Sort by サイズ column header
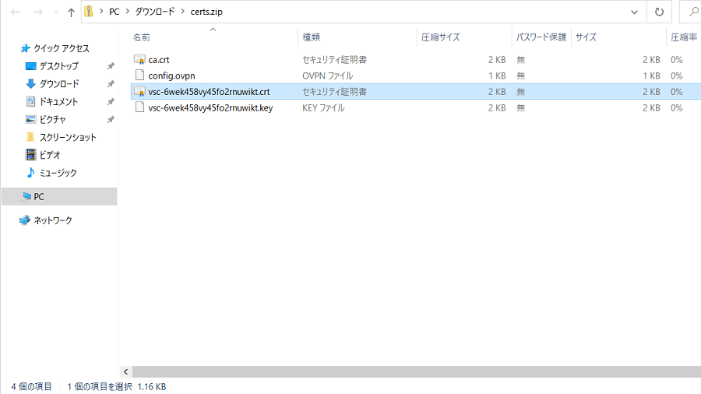Viewport: 701px width, 394px height. click(586, 37)
